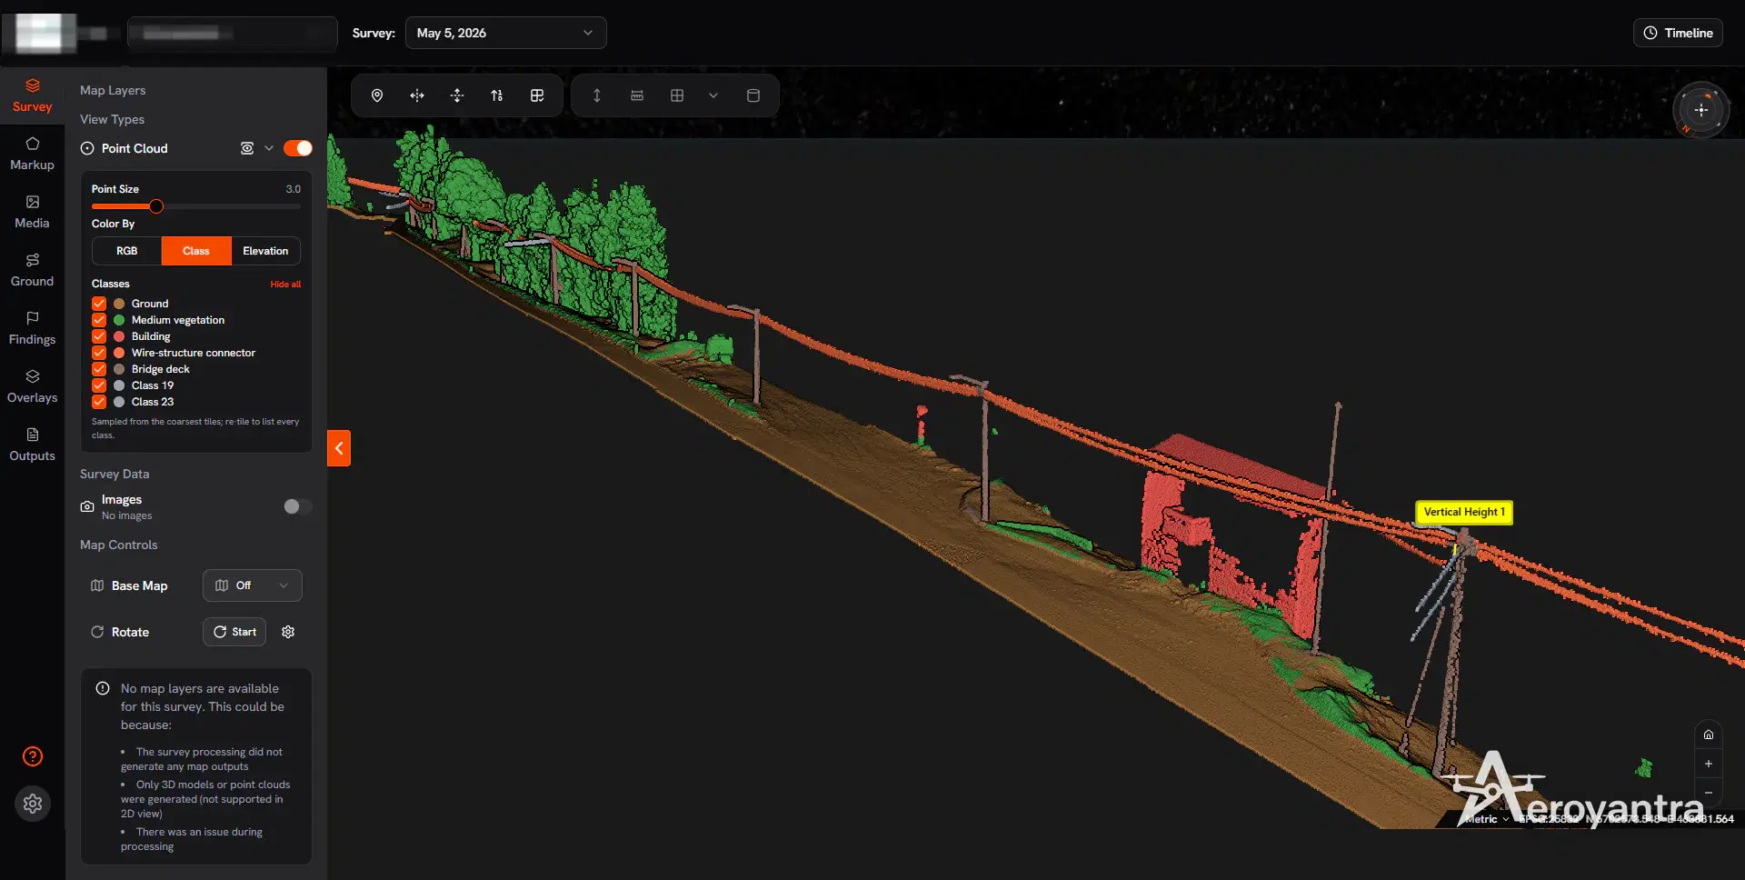Click Hide all classes link
Image resolution: width=1745 pixels, height=880 pixels.
(285, 285)
